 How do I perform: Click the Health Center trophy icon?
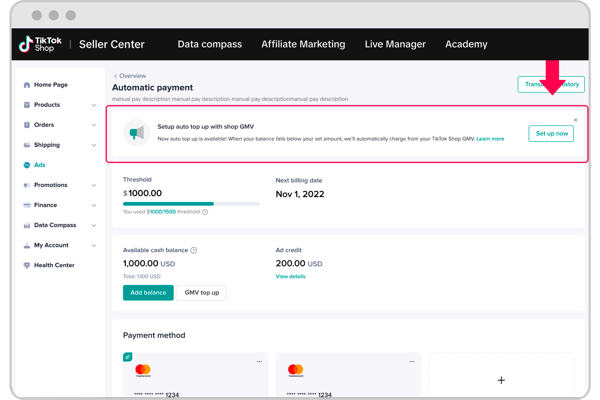27,265
